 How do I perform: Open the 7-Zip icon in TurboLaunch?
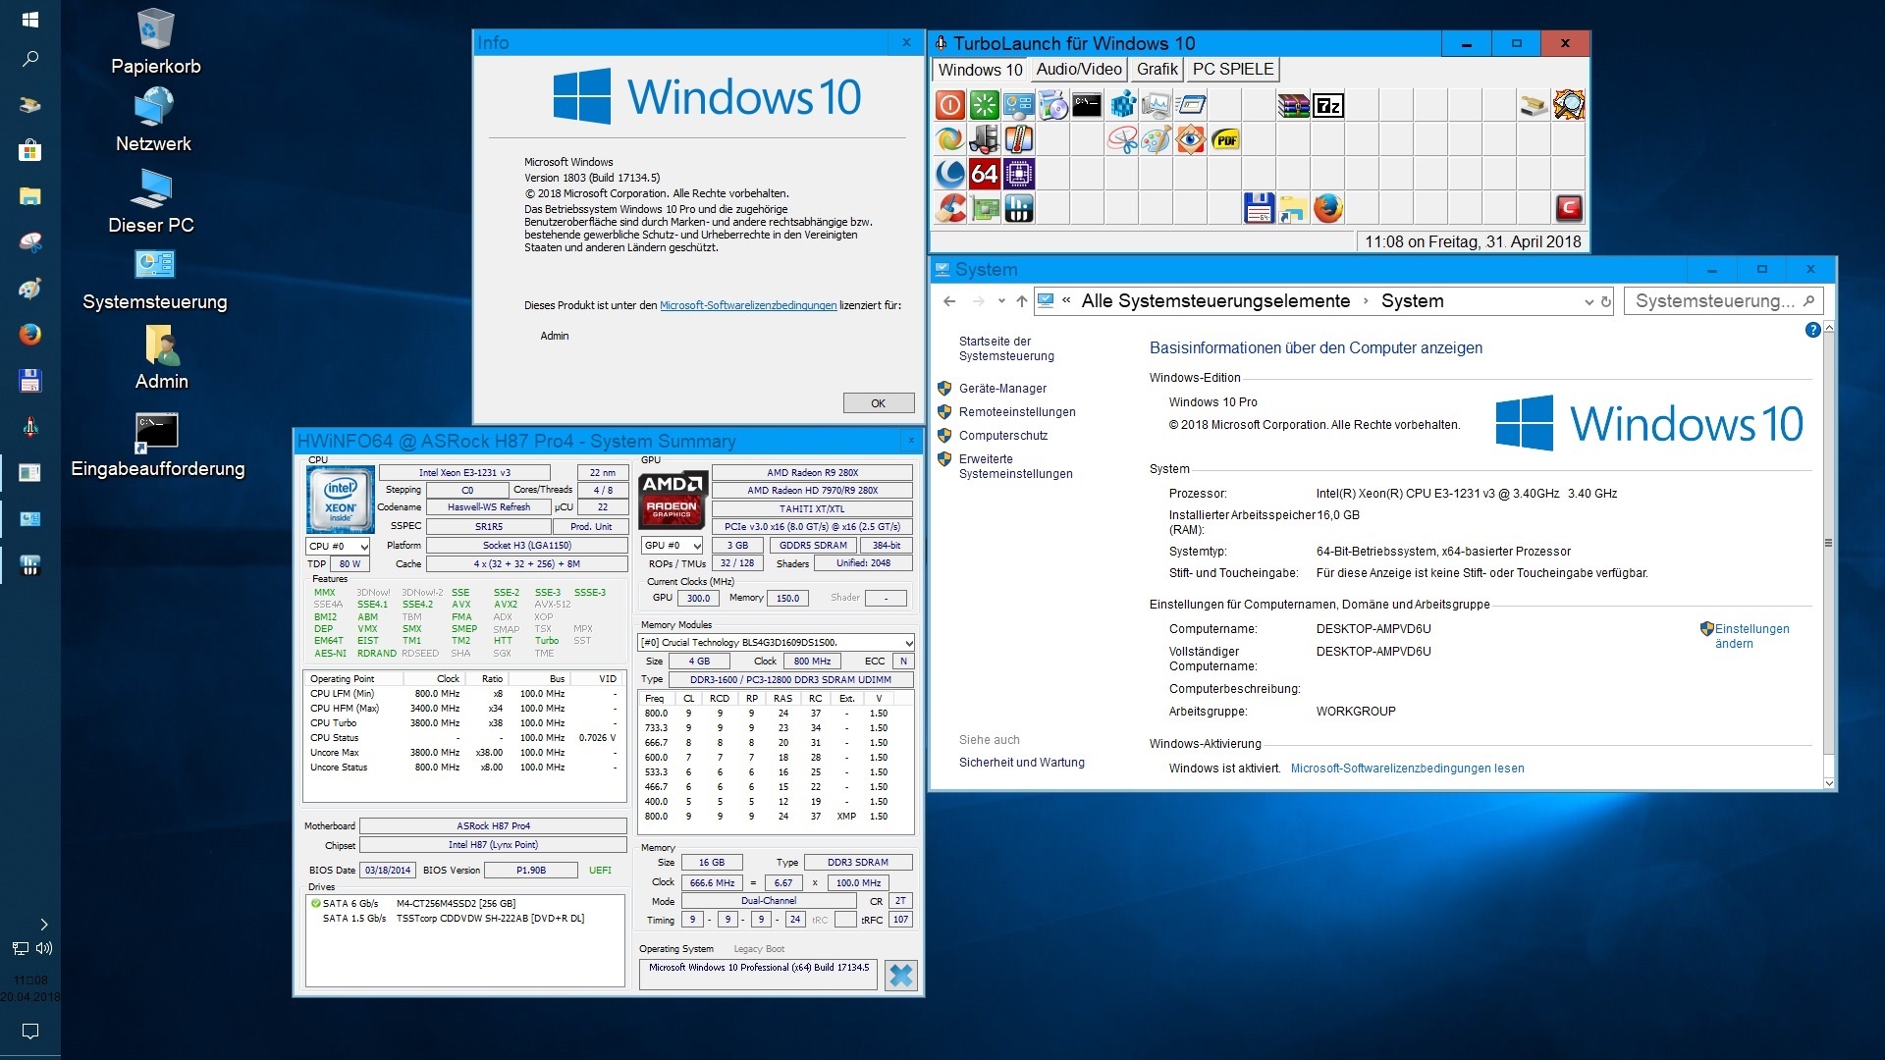pos(1328,105)
